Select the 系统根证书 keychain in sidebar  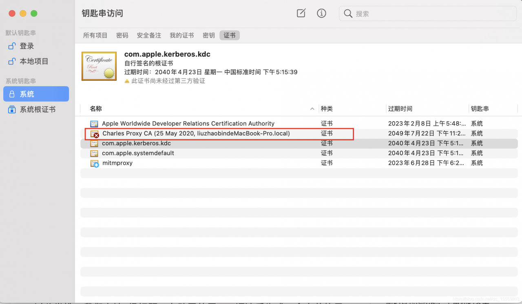[36, 109]
